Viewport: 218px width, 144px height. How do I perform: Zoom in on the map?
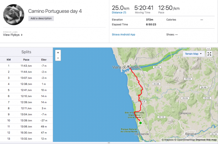tap(58, 53)
